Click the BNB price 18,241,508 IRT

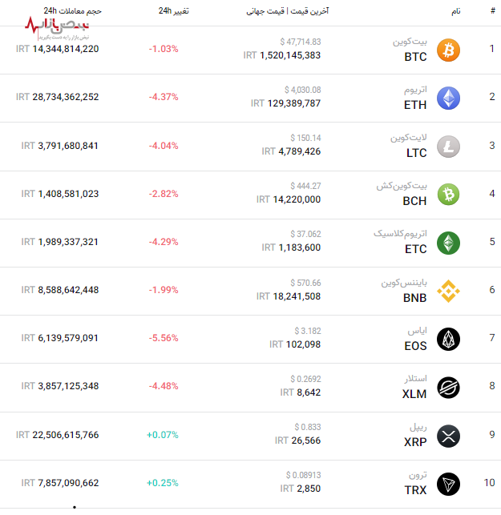tap(289, 296)
